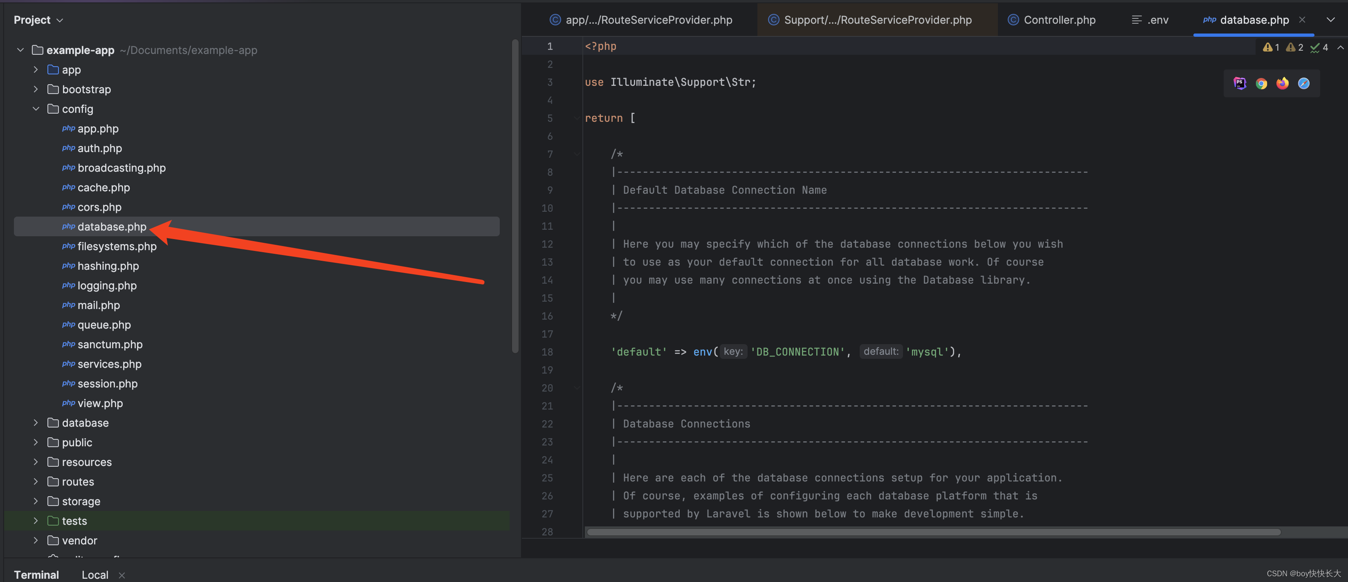This screenshot has height=582, width=1348.
Task: Expand the public folder
Action: (36, 442)
